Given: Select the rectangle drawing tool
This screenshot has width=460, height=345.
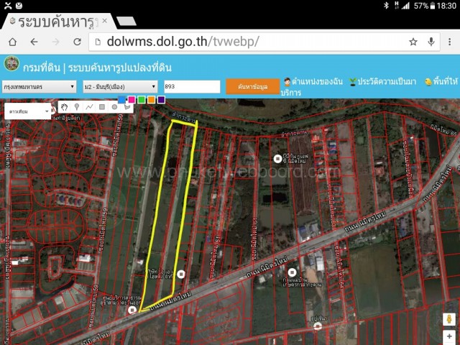Looking at the screenshot, I should tap(102, 107).
